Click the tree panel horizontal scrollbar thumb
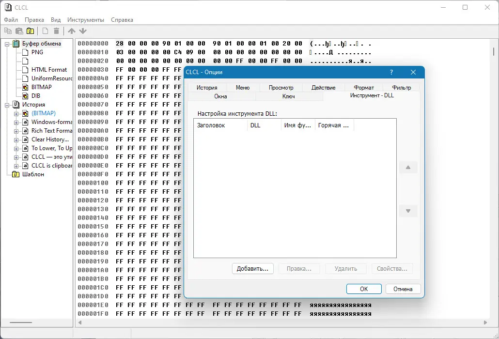499x339 pixels. click(21, 323)
